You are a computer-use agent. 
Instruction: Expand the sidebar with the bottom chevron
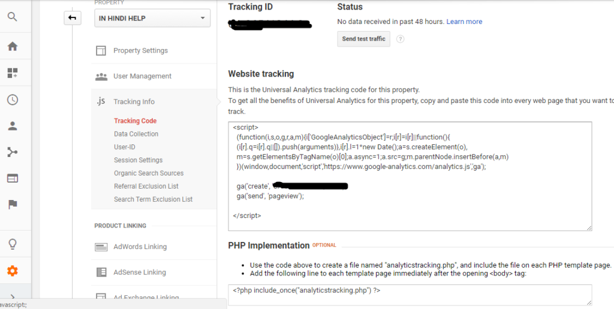coord(13,297)
